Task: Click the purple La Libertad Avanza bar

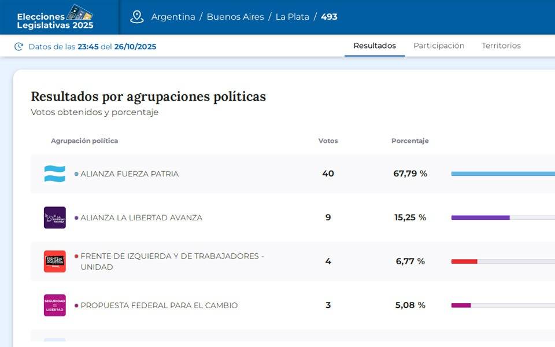Action: [x=480, y=217]
